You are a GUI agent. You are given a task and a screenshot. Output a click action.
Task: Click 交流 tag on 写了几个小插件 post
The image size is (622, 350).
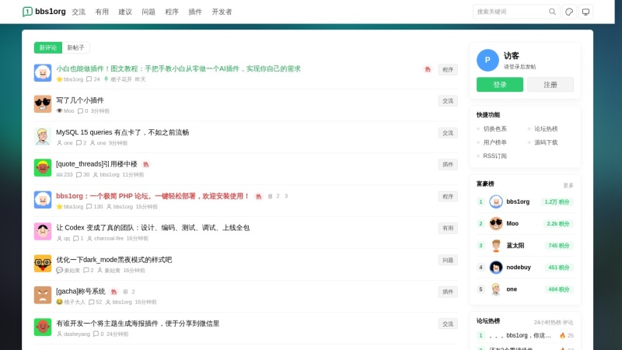click(x=448, y=101)
